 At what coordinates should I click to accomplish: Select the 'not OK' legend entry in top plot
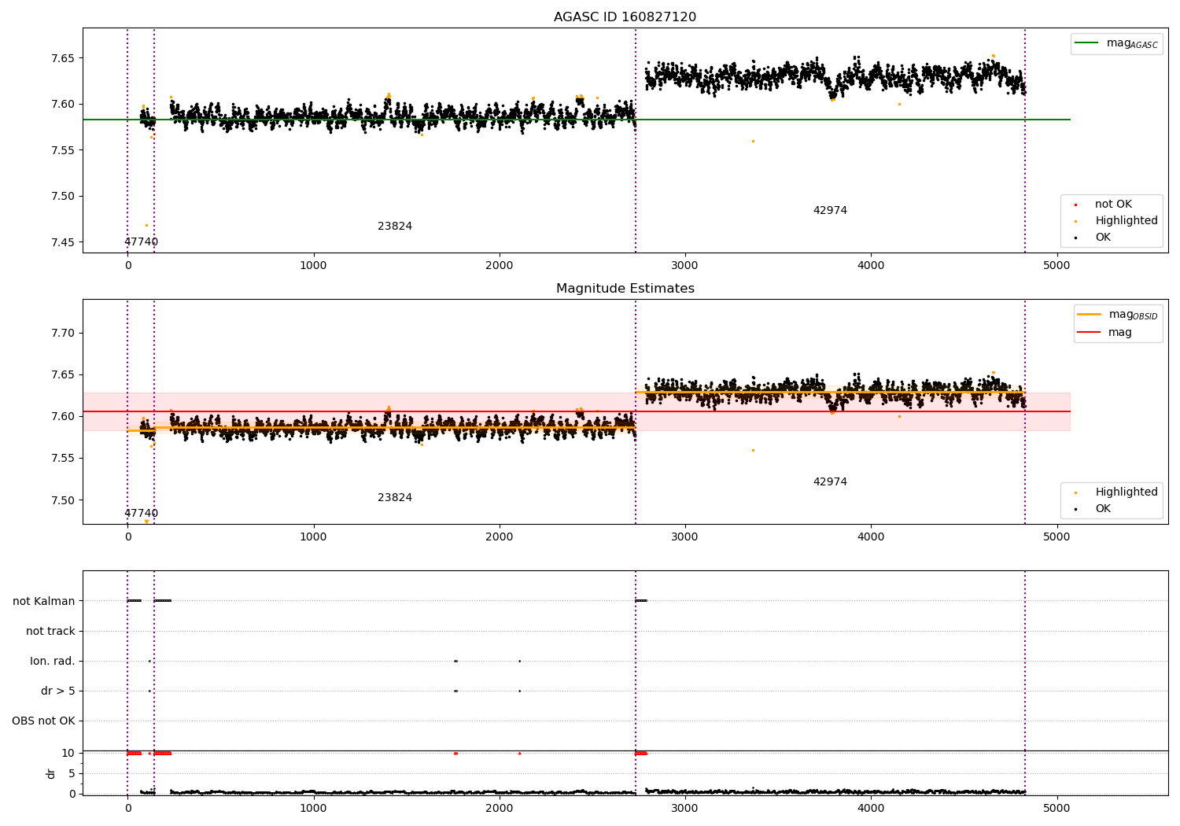[x=1113, y=204]
